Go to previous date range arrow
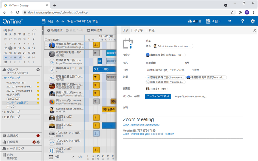 point(57,21)
